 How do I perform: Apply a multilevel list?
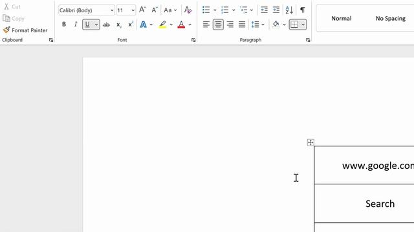[243, 10]
